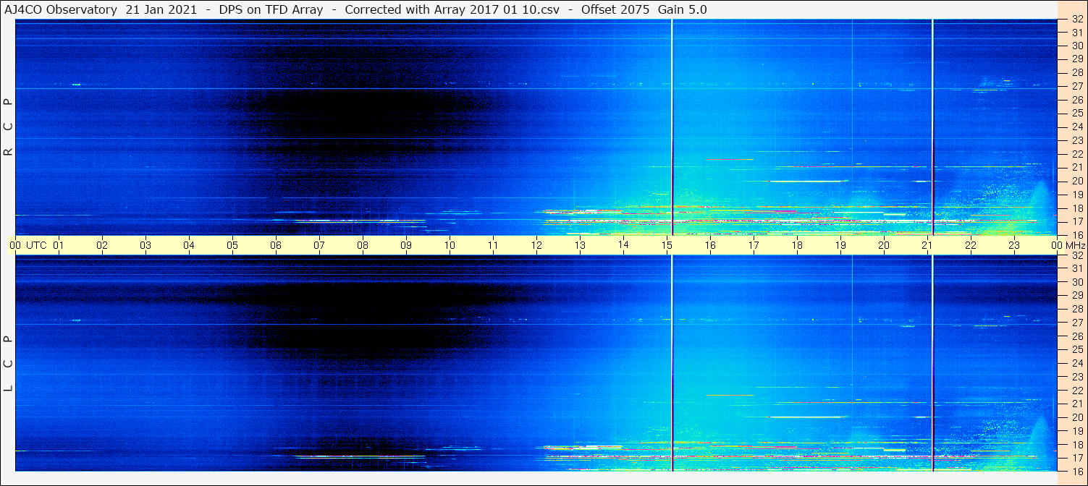Select hour 17 on the UTC axis

point(754,246)
